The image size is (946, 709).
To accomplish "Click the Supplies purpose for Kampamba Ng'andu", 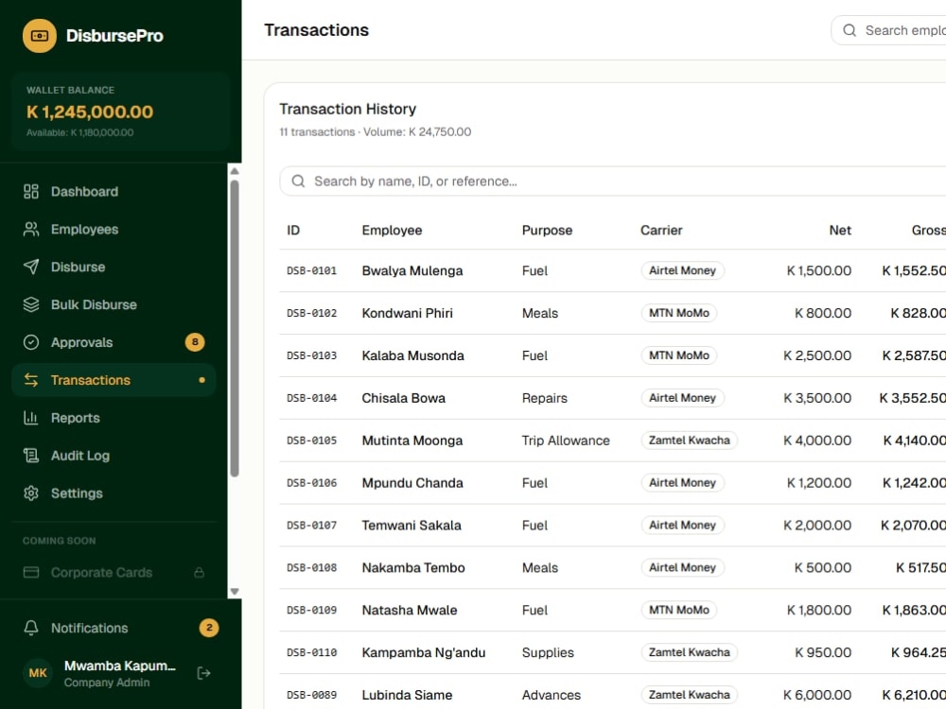I will [x=547, y=653].
